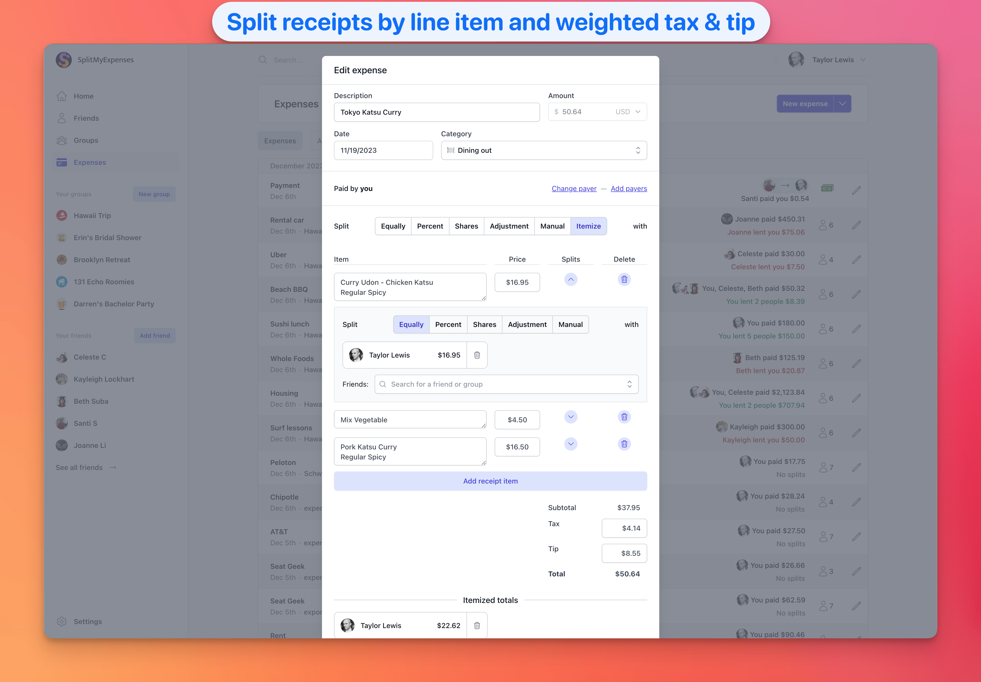The height and width of the screenshot is (682, 981).
Task: Edit the Whole Foods expense pencil icon
Action: [x=857, y=364]
